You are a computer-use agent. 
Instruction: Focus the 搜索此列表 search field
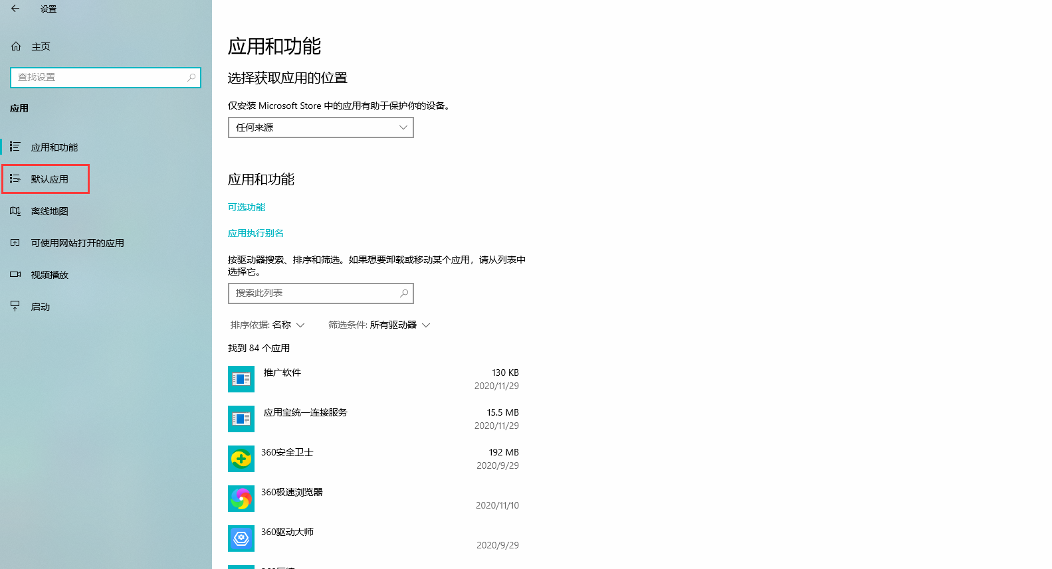click(321, 293)
